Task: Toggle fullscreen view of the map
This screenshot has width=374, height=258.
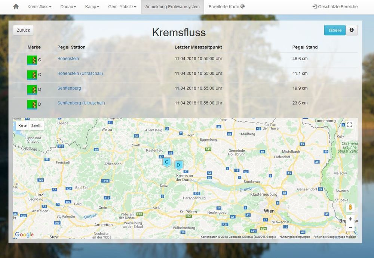Action: pyautogui.click(x=350, y=125)
